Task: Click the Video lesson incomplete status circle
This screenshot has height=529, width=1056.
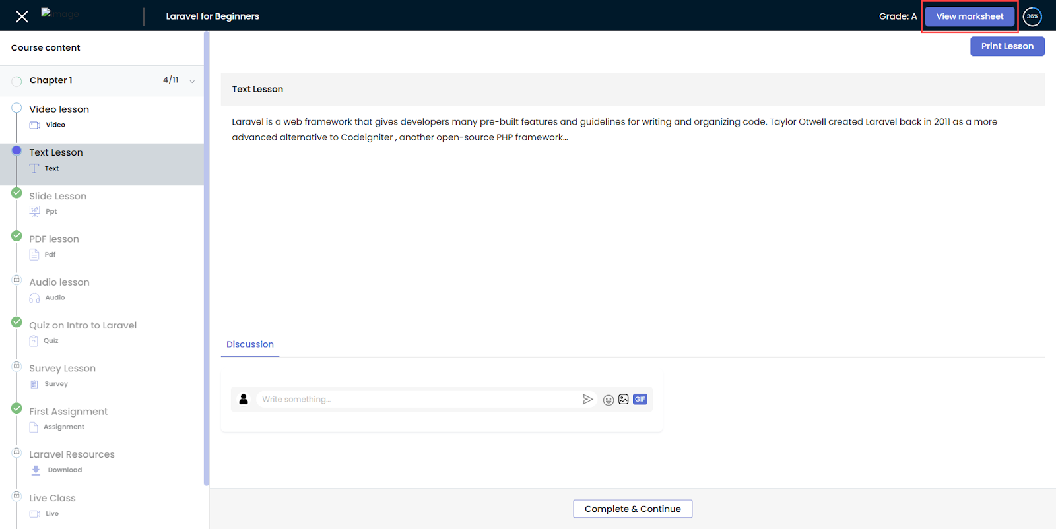Action: (16, 108)
